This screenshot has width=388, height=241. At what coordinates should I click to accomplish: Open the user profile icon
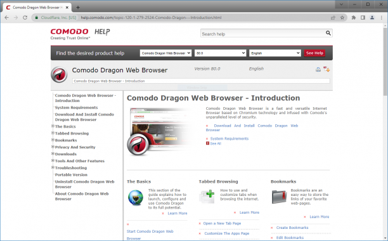372,18
